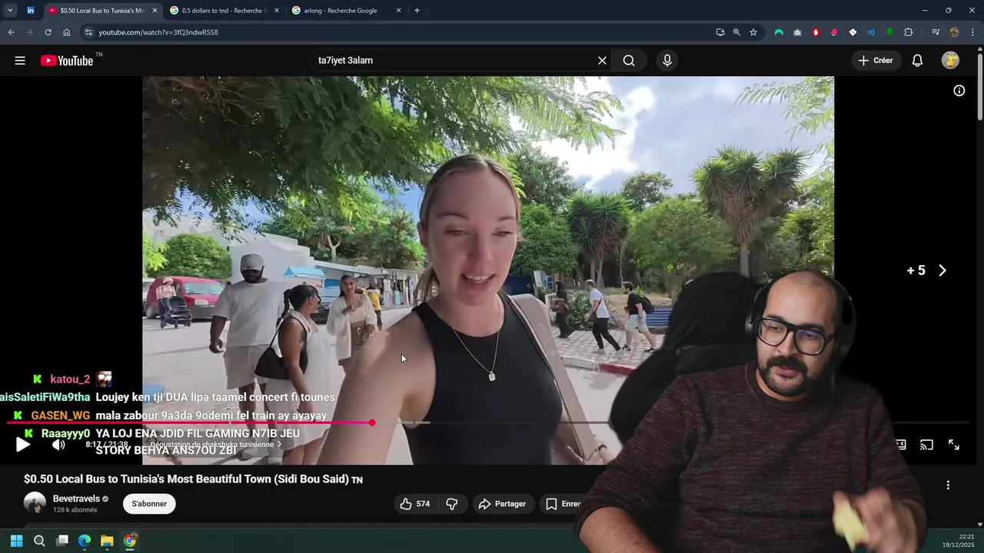
Task: Open the tab search dropdown
Action: pos(10,11)
